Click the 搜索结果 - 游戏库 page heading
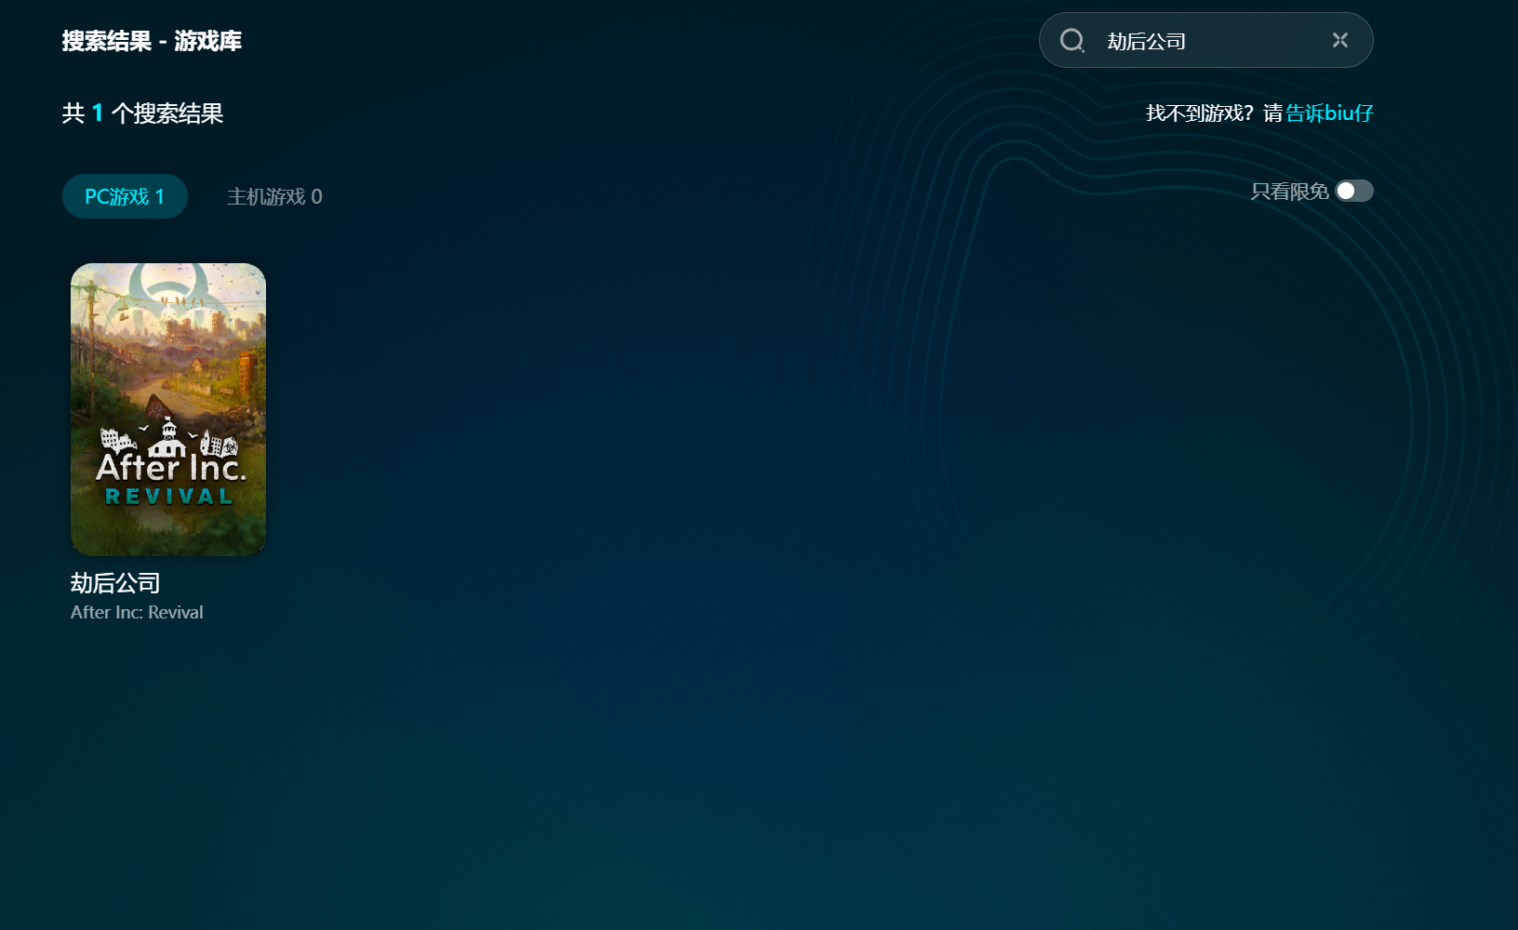1518x930 pixels. coord(152,41)
